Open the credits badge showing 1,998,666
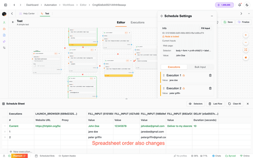253x158 pixels. point(224,5)
